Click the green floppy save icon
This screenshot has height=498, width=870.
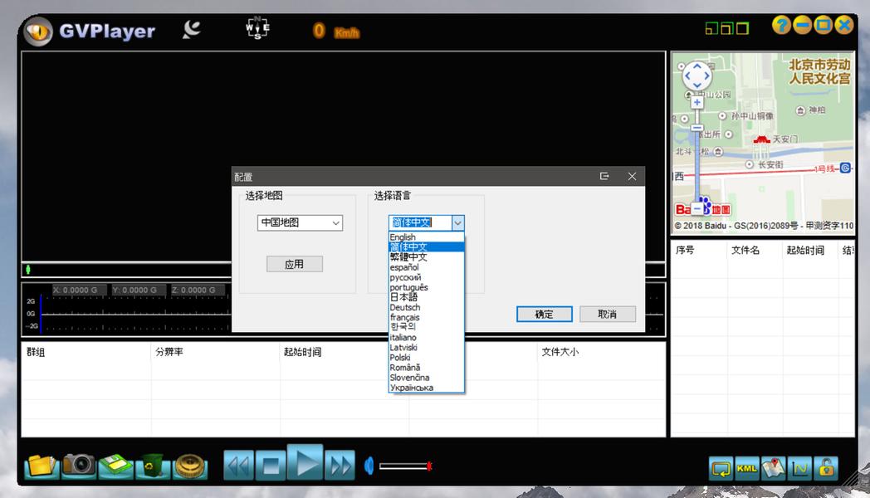(115, 466)
